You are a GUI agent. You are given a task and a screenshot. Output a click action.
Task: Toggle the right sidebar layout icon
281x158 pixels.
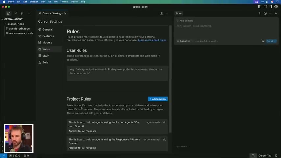pyautogui.click(x=270, y=7)
